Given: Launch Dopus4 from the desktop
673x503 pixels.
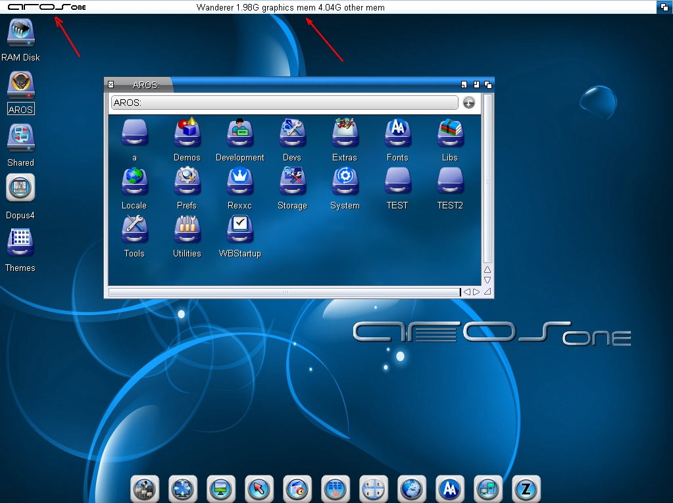Looking at the screenshot, I should pos(20,189).
